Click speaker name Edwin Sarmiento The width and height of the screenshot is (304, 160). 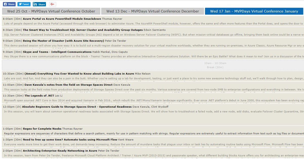pos(155,30)
